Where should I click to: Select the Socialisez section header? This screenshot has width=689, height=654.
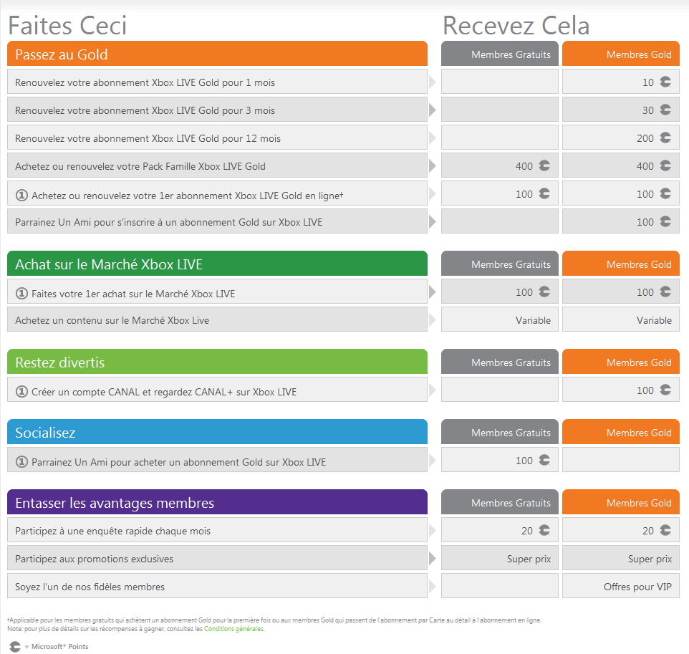pyautogui.click(x=217, y=432)
